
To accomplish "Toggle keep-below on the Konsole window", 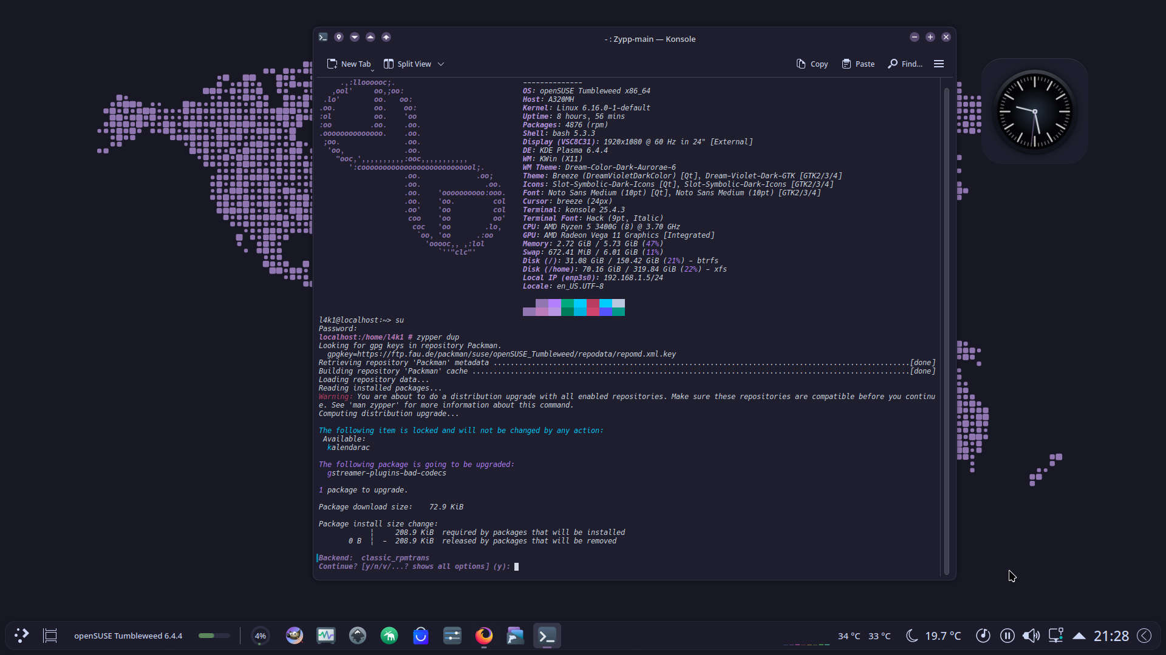I will pyautogui.click(x=355, y=38).
